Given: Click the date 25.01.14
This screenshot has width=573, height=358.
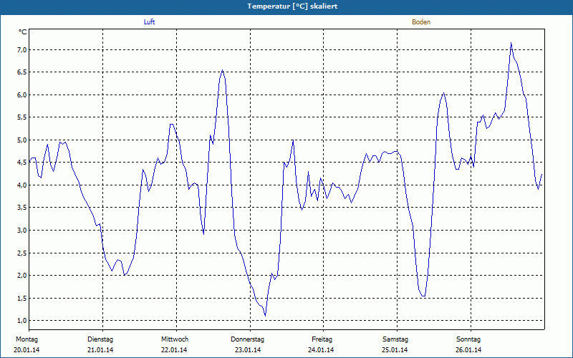Looking at the screenshot, I should point(395,350).
